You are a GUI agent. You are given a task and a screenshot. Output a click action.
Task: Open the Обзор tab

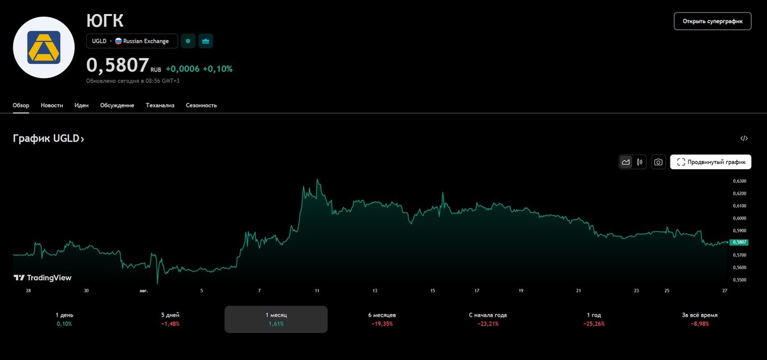pos(21,105)
